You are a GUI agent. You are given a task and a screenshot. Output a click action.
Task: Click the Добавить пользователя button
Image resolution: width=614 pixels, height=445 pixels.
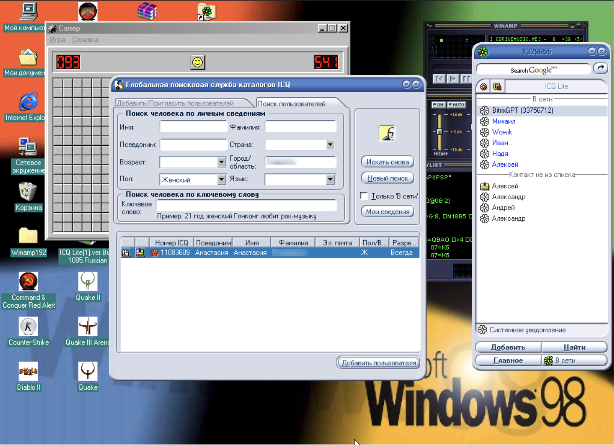pyautogui.click(x=379, y=363)
